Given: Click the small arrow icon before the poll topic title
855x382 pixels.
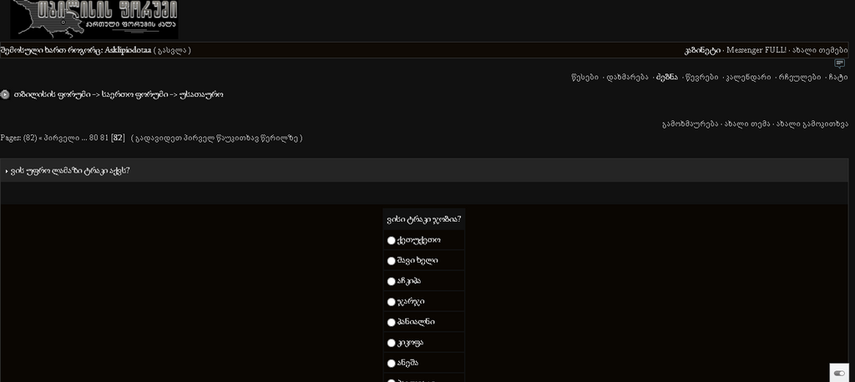Looking at the screenshot, I should coord(7,171).
